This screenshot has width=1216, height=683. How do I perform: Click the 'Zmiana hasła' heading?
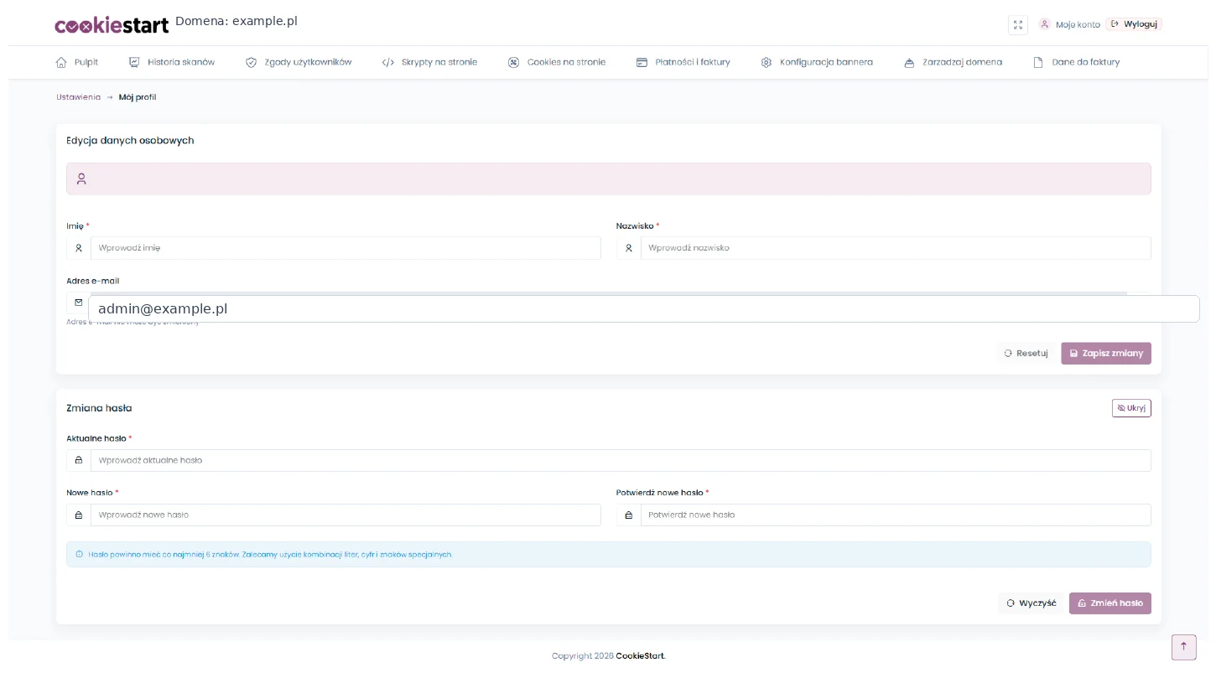point(99,408)
